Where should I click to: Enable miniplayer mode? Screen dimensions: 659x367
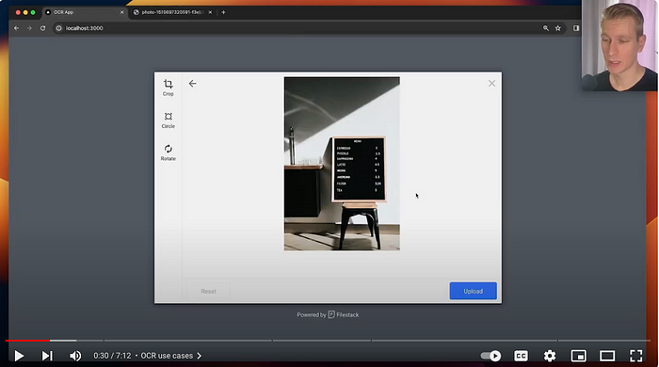(578, 356)
